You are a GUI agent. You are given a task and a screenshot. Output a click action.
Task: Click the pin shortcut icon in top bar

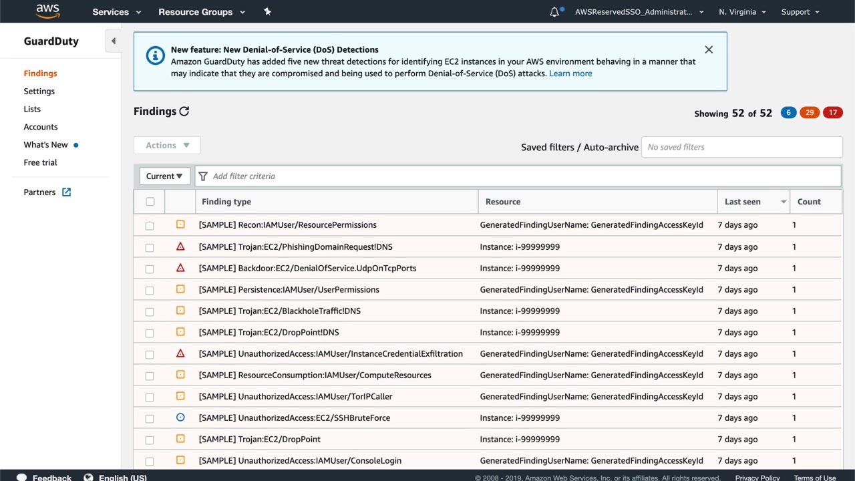click(x=267, y=12)
